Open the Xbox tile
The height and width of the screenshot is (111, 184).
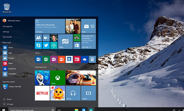(58, 78)
